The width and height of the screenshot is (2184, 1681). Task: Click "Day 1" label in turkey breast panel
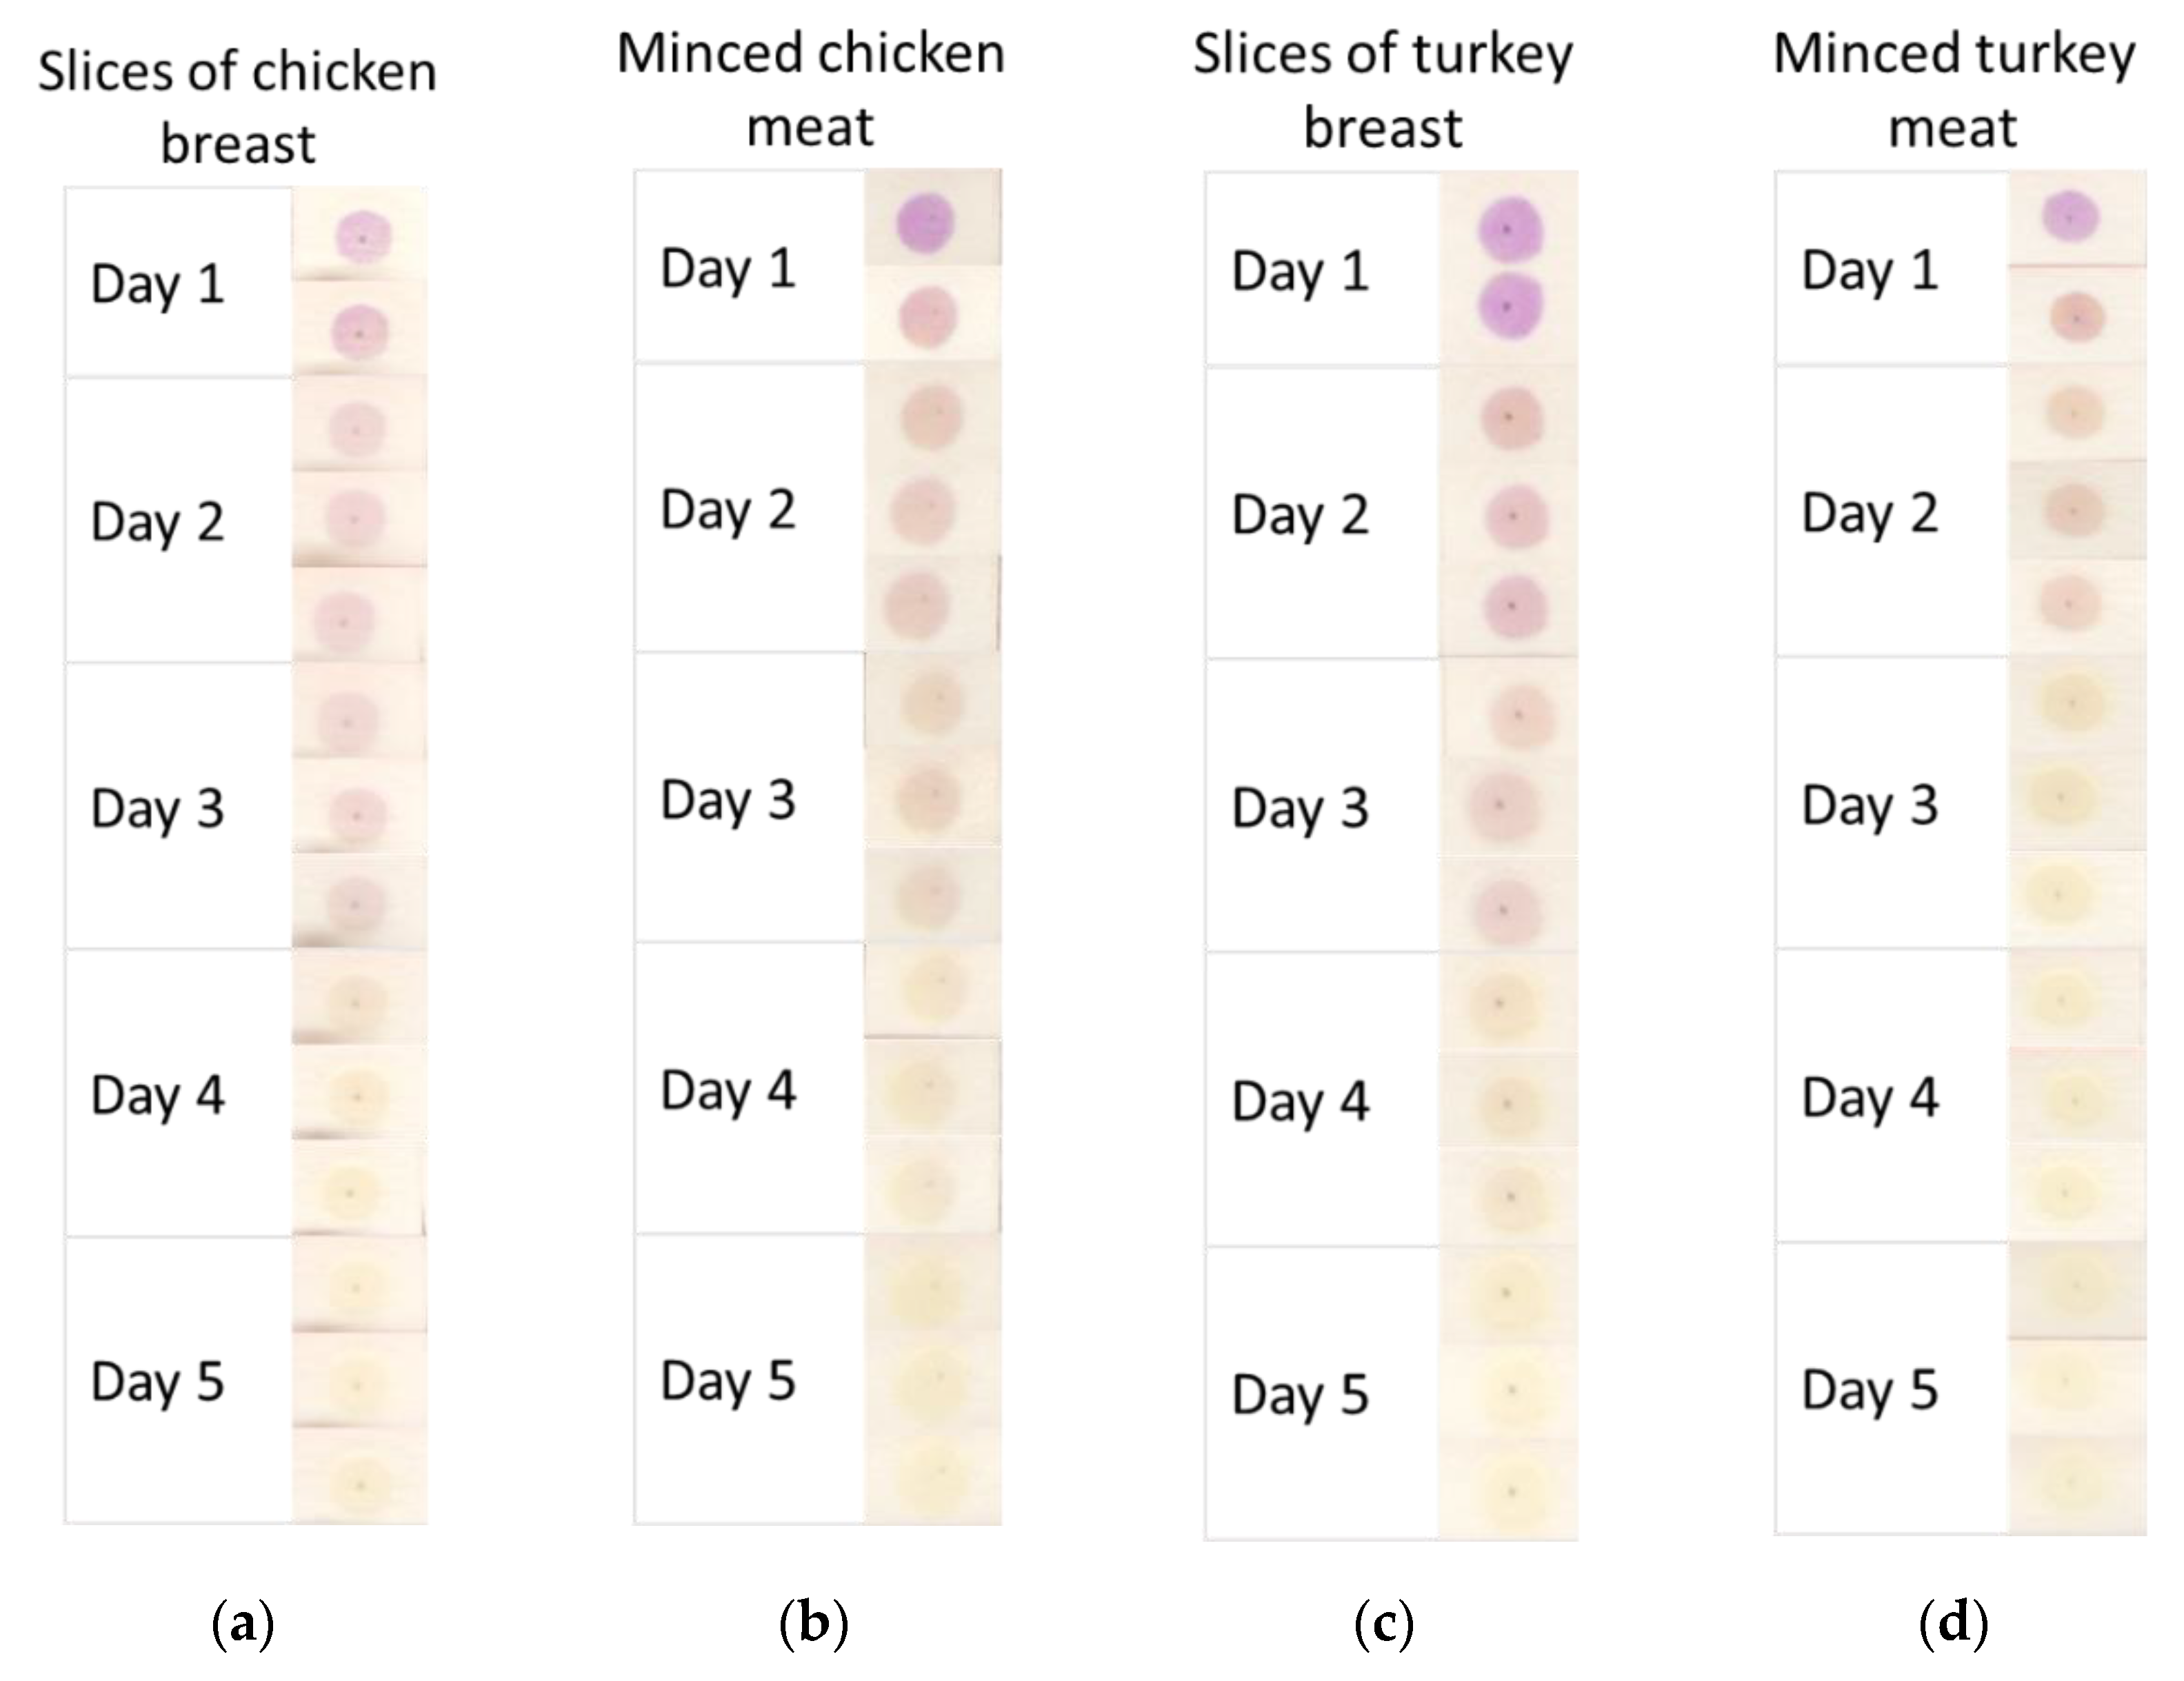pyautogui.click(x=1300, y=271)
